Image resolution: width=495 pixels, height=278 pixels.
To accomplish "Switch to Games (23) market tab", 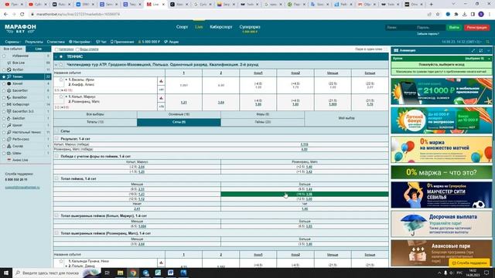I will [263, 122].
